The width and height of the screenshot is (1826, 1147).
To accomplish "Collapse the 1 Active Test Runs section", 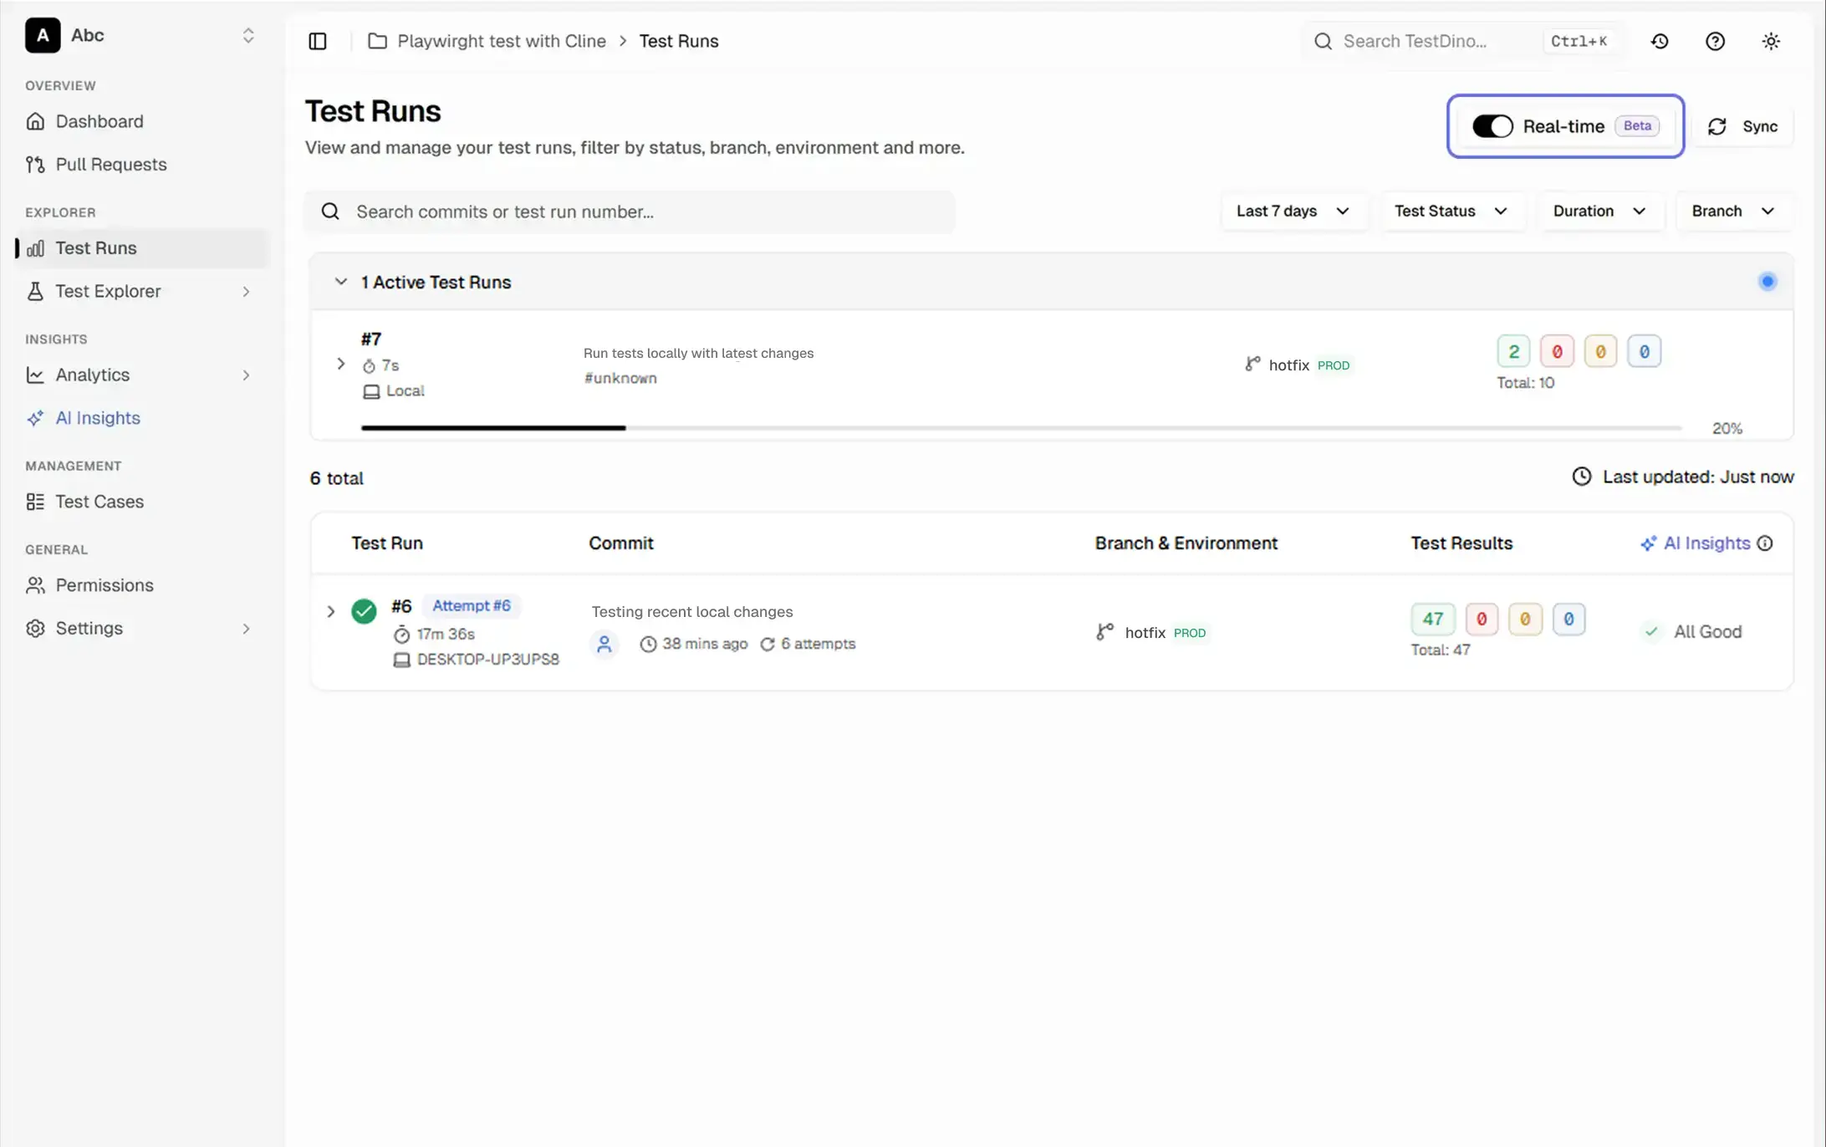I will pos(340,282).
